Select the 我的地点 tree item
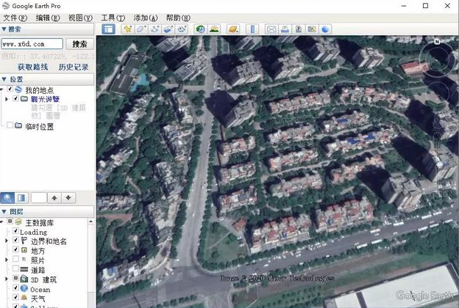Screen dimensions: 459x308 (x=39, y=90)
